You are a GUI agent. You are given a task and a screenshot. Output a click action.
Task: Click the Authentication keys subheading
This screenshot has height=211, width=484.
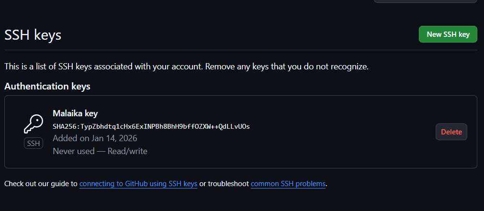(x=47, y=87)
